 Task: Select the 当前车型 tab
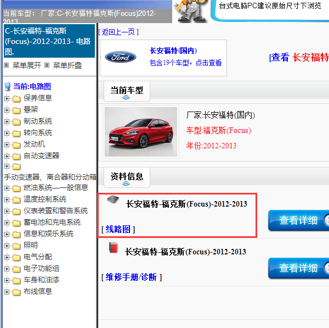[127, 91]
